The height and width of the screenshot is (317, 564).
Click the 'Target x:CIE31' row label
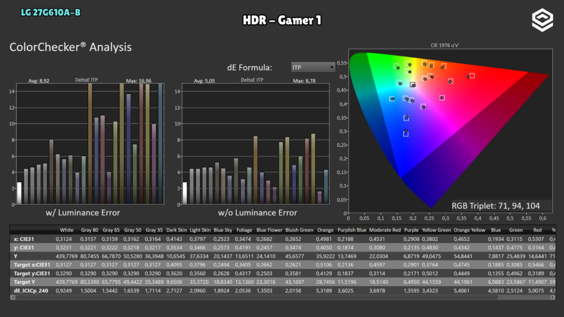pyautogui.click(x=32, y=265)
